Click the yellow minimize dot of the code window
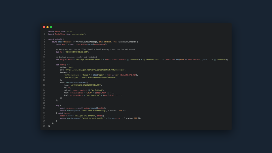 [48, 27]
